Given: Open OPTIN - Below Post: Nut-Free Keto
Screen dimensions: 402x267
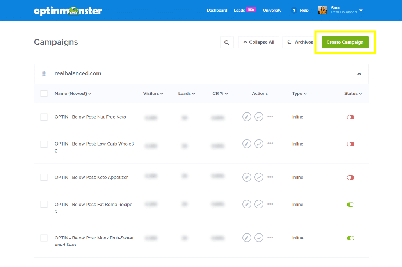Looking at the screenshot, I should [x=90, y=117].
